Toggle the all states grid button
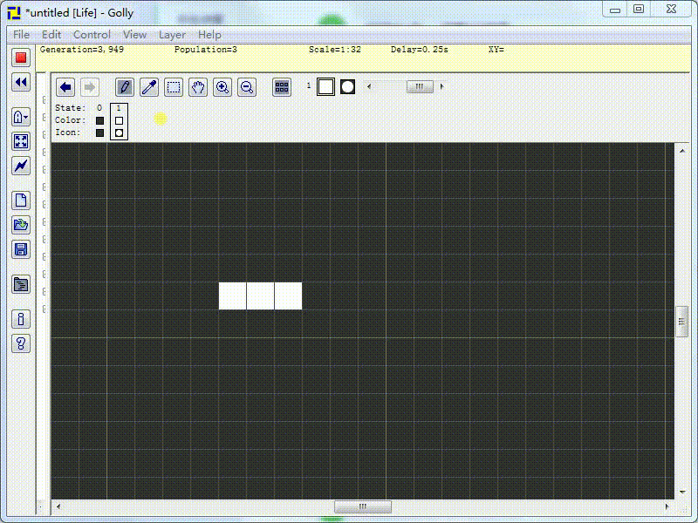 click(x=282, y=87)
